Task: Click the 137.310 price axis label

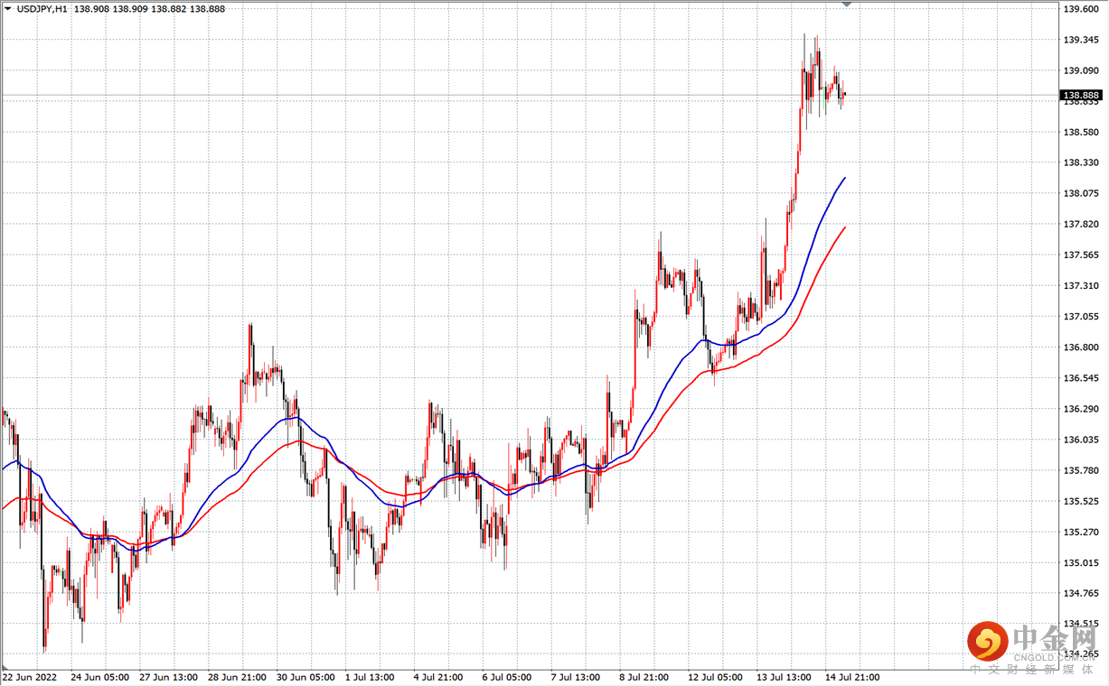Action: (1081, 285)
